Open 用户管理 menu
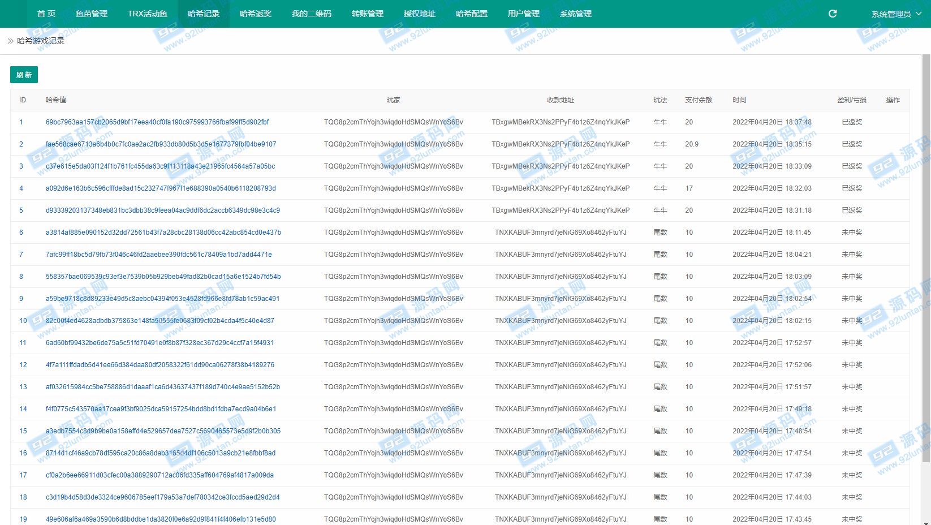This screenshot has width=931, height=525. tap(524, 14)
